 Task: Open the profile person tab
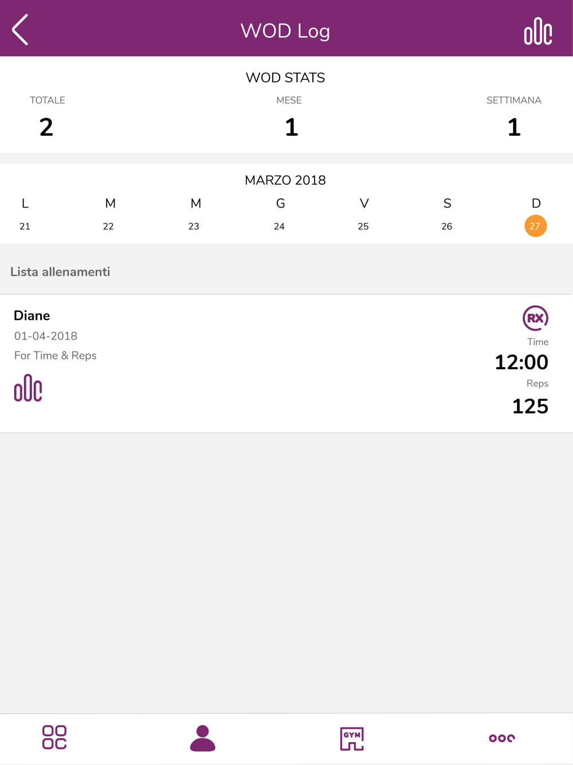pos(202,738)
